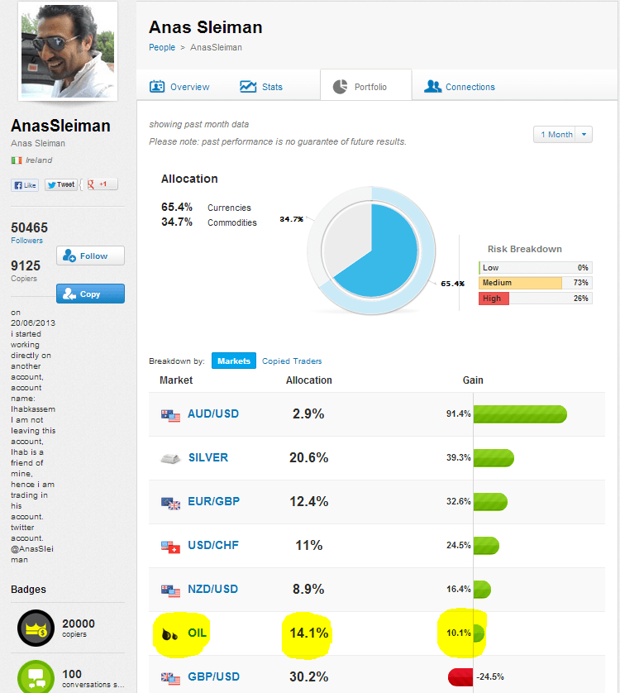Click the 100 conversations badge icon

[x=36, y=676]
